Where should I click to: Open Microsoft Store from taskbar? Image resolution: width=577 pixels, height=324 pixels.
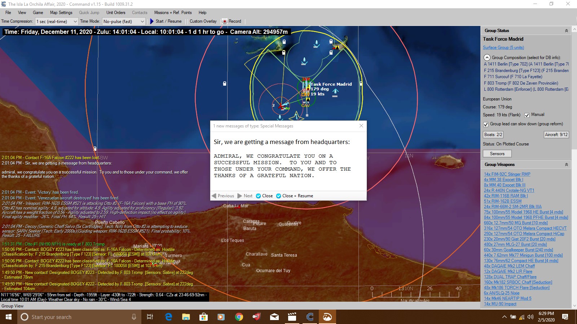(x=204, y=317)
